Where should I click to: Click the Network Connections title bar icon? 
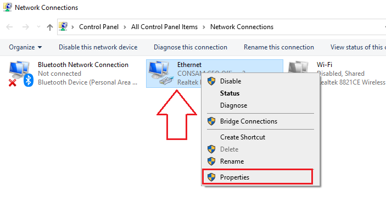point(7,7)
